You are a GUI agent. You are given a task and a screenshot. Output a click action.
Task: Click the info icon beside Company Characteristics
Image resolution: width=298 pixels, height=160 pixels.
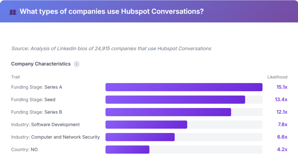pyautogui.click(x=77, y=64)
